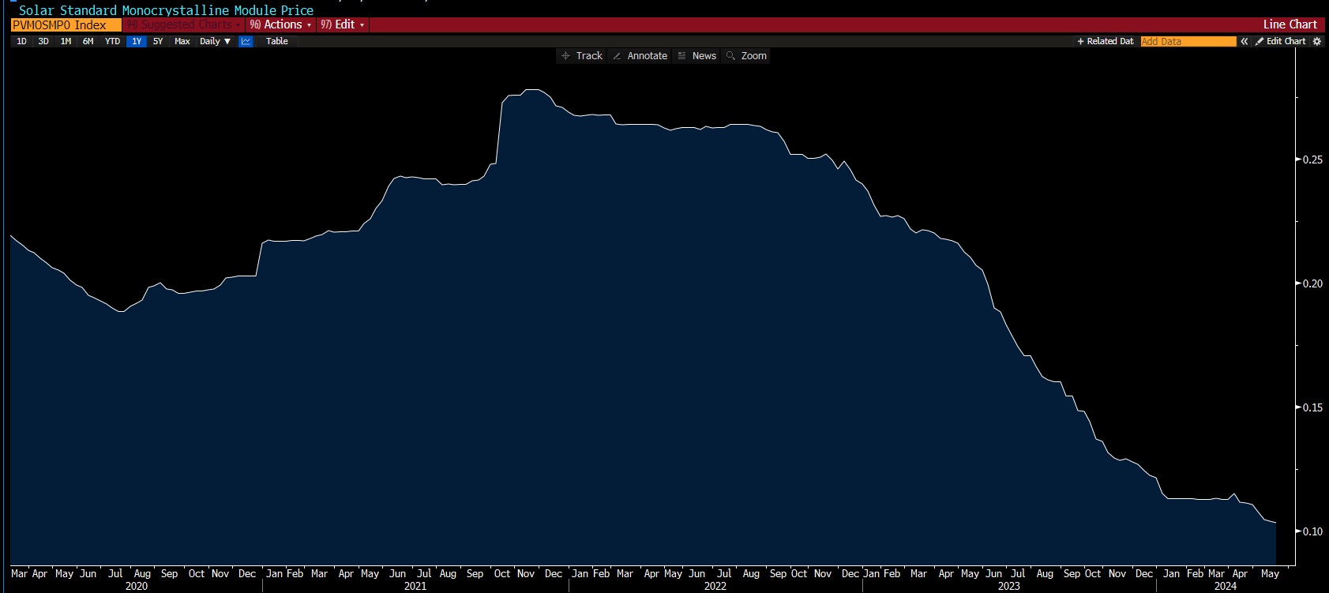Activate the Track crosshair tool

(582, 56)
